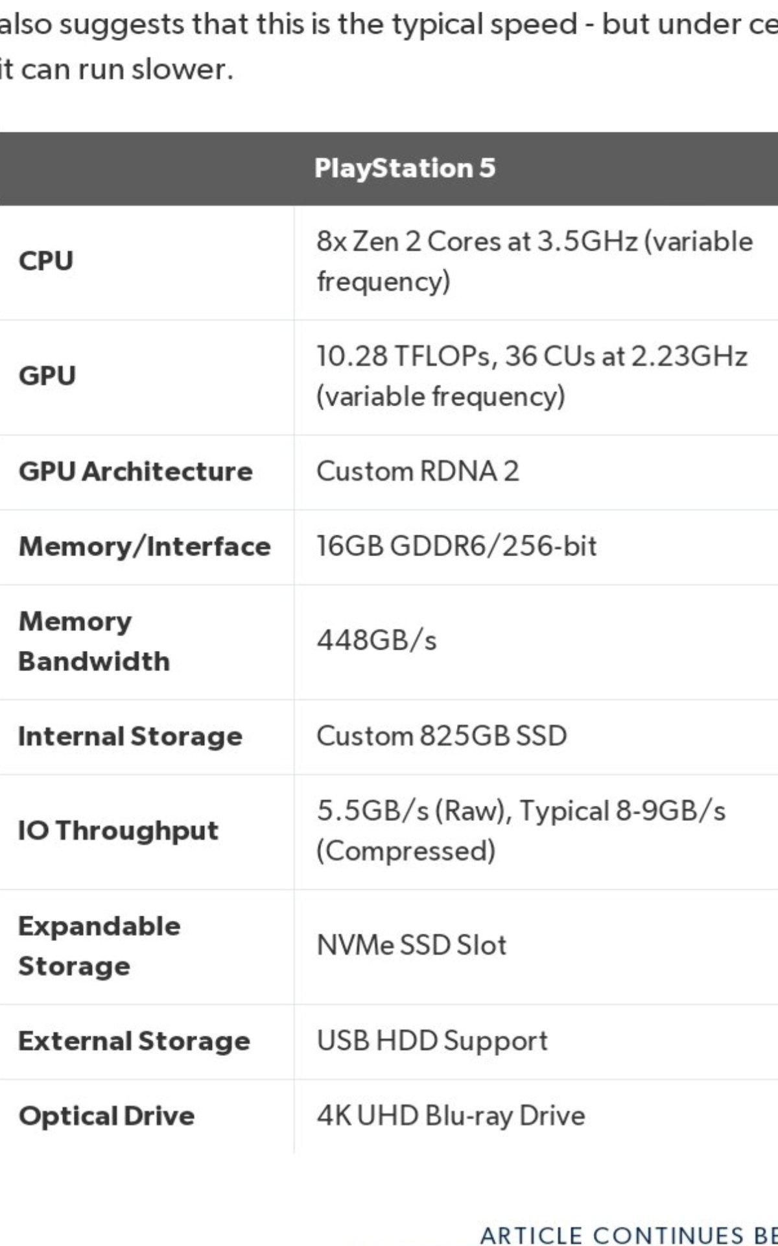Click the 8x Zen 2 Cores specification

pos(535,262)
